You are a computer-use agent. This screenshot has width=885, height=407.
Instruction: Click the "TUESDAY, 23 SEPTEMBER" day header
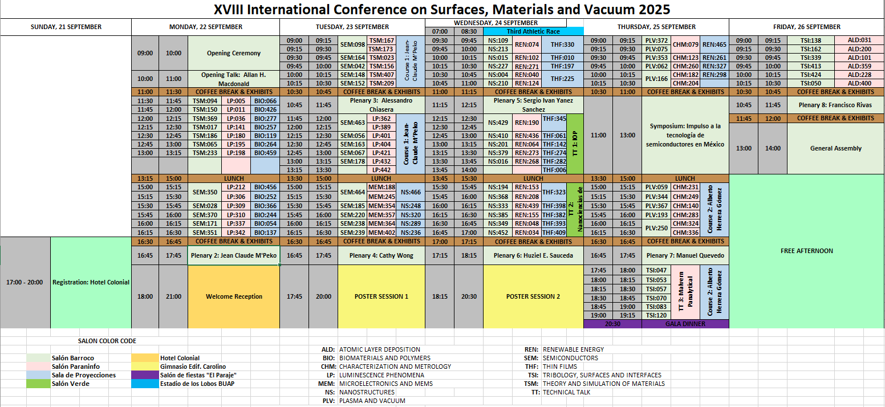(x=352, y=27)
